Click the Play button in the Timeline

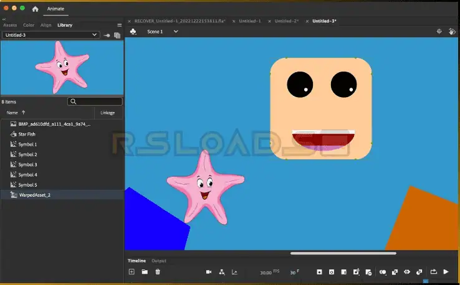[x=446, y=272]
